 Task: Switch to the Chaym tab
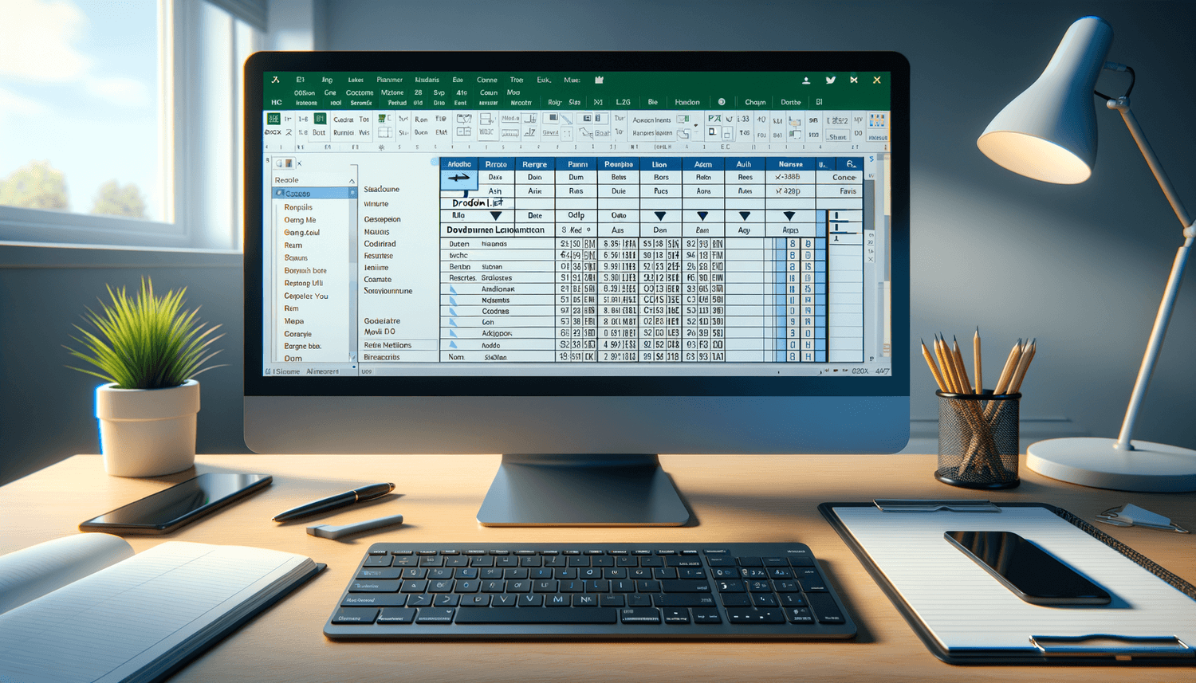click(x=755, y=103)
